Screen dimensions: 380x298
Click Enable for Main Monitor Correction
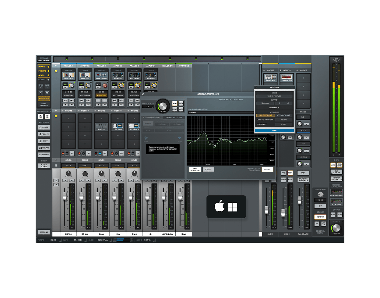(267, 169)
